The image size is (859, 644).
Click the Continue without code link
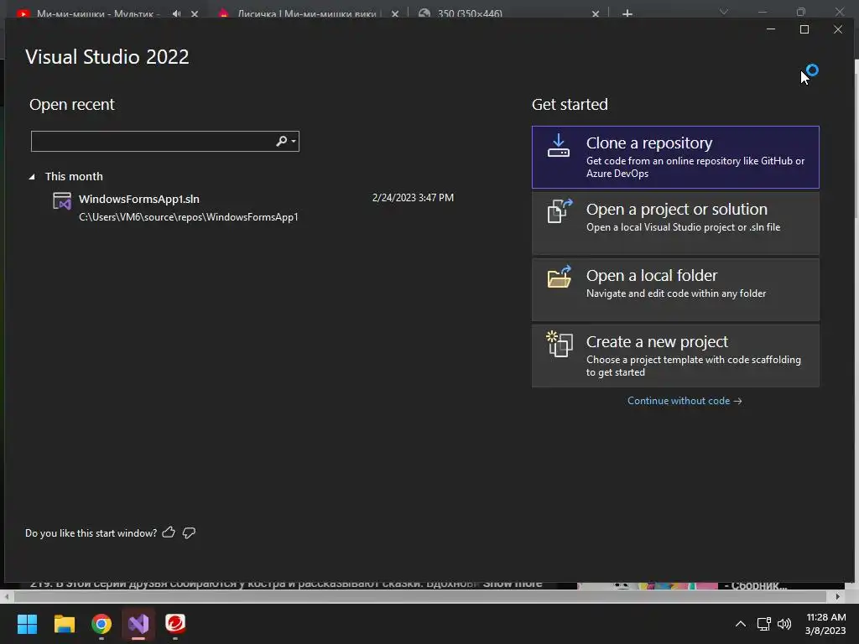pos(685,401)
